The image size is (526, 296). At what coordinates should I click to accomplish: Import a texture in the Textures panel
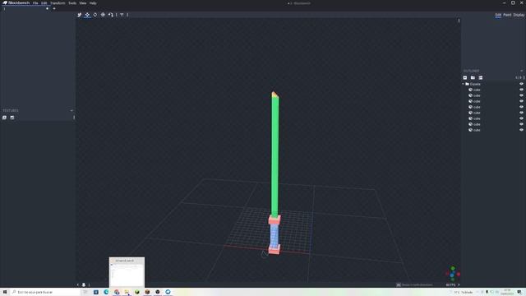point(4,118)
